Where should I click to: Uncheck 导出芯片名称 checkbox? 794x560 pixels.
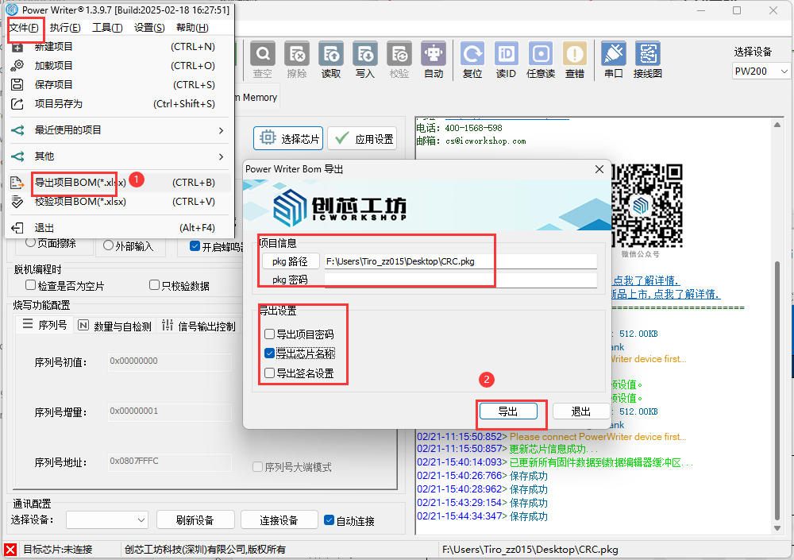click(269, 353)
